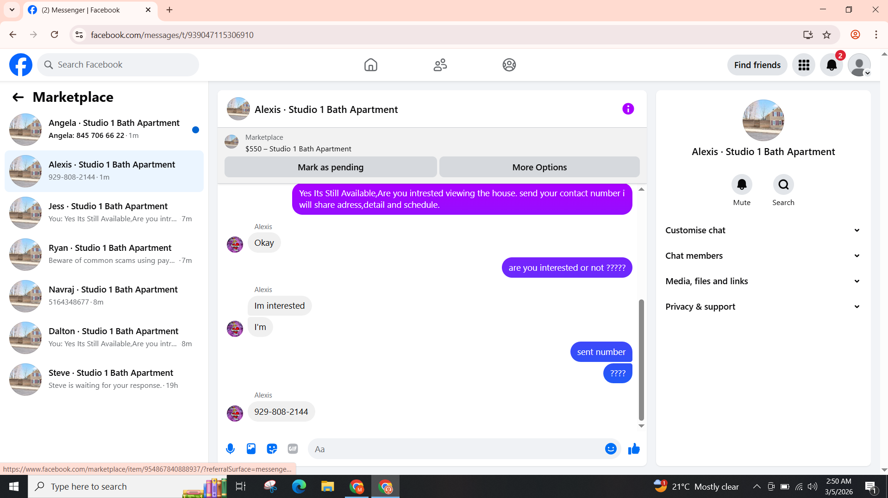
Task: Reload the browser page
Action: coord(54,35)
